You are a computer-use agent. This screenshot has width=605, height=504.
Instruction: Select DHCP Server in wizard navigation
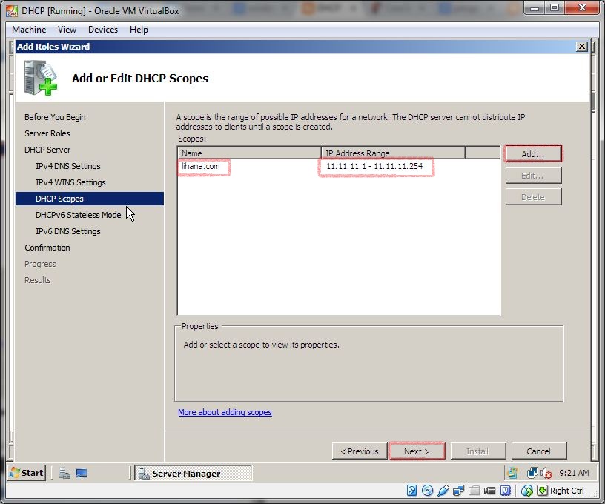click(47, 150)
